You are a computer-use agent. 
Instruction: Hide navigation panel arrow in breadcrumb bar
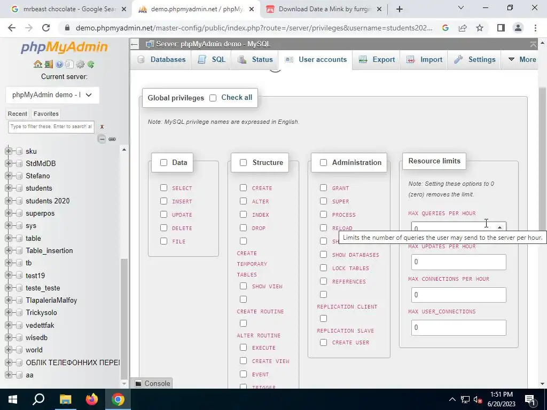pyautogui.click(x=134, y=44)
